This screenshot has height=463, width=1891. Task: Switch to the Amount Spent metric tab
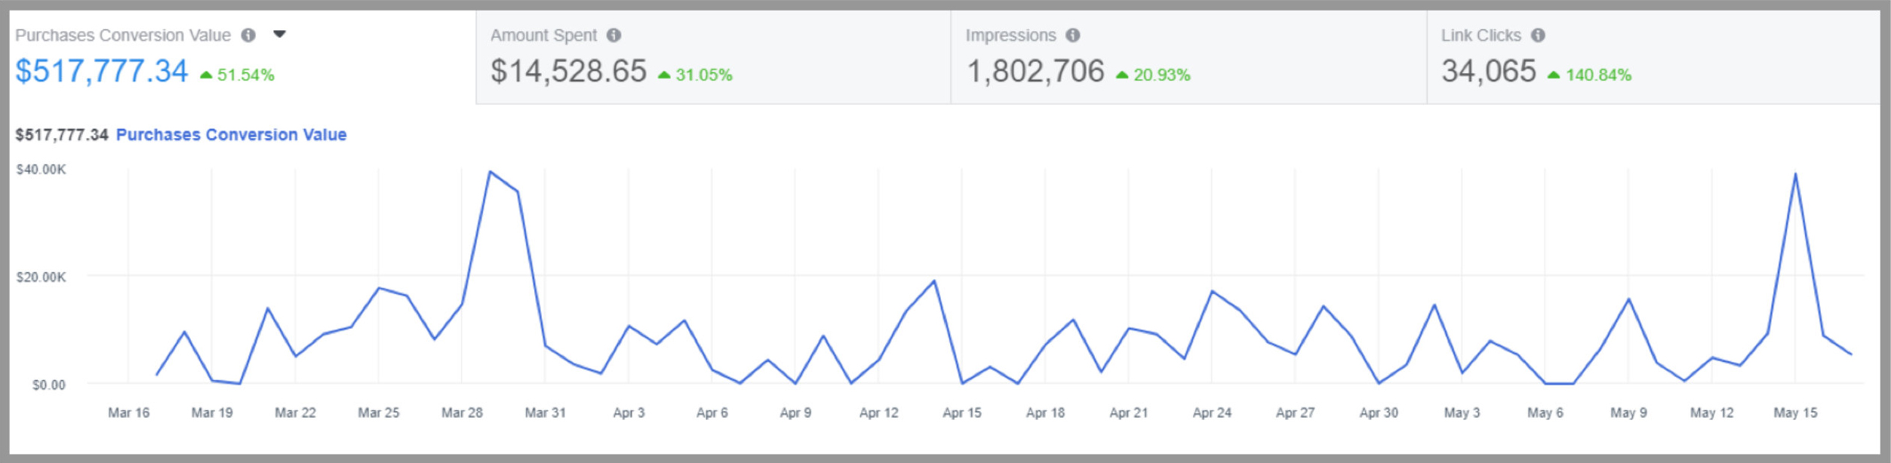[x=712, y=57]
